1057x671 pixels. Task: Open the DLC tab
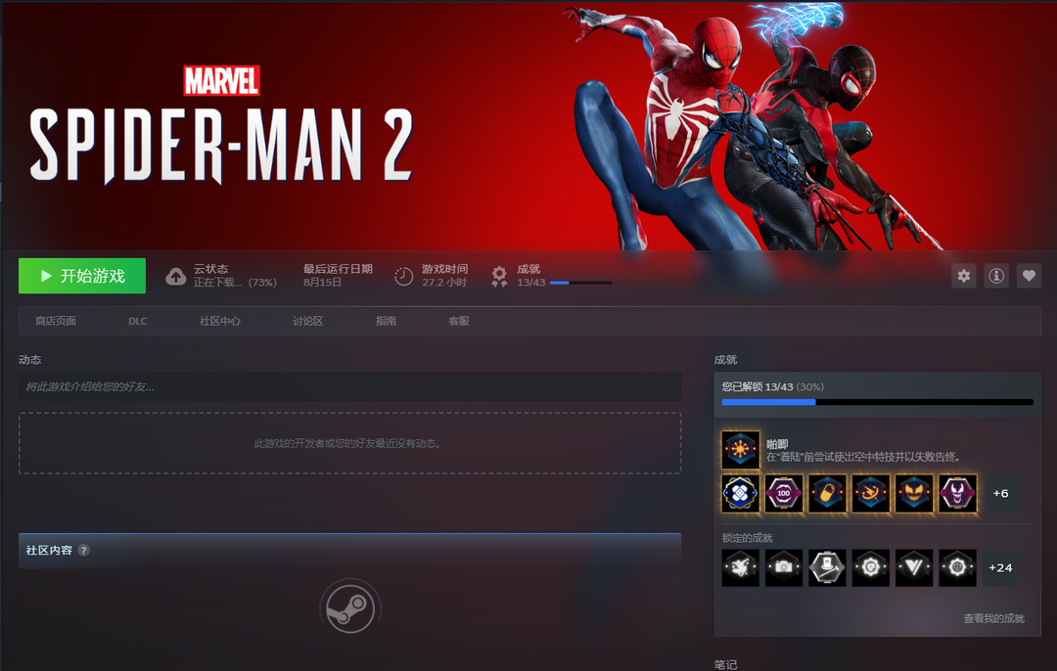click(138, 322)
